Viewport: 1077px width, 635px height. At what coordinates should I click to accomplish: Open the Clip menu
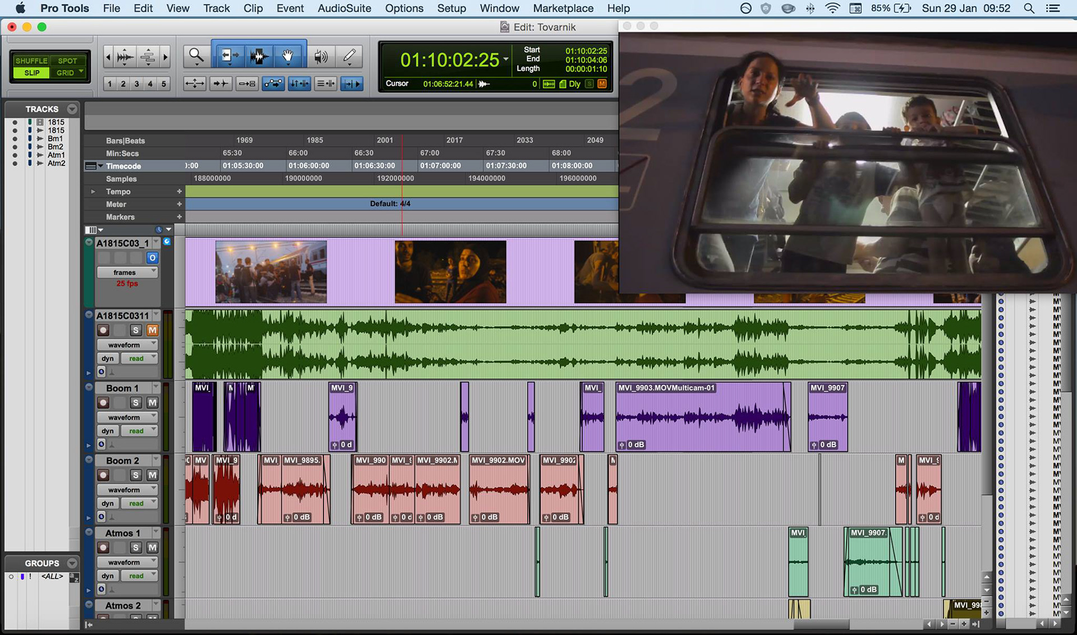click(x=253, y=8)
